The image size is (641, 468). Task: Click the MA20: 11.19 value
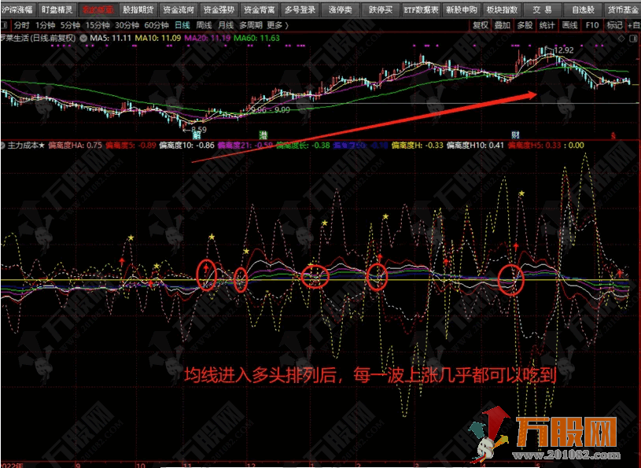pos(208,39)
